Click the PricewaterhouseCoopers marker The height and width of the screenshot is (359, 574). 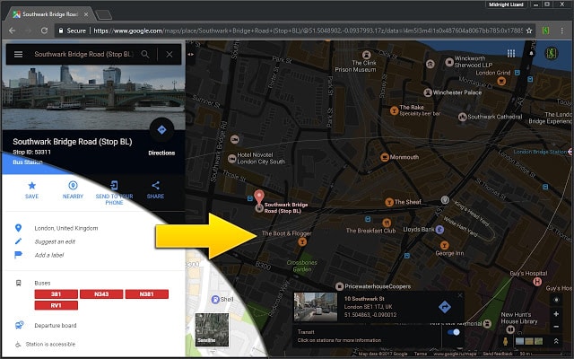coord(340,286)
